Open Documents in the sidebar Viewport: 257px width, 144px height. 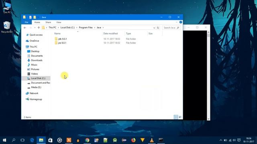(x=37, y=56)
